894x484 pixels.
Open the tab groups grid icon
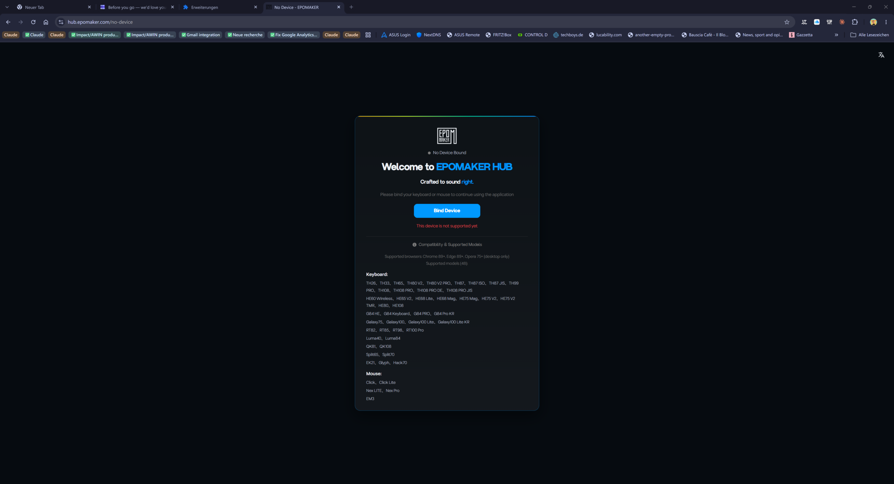click(368, 35)
